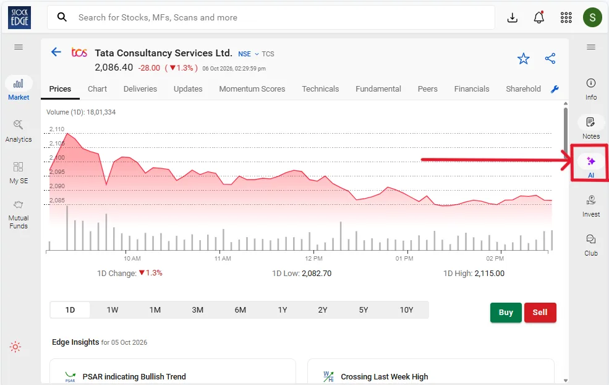Open the Financials tab

(472, 89)
